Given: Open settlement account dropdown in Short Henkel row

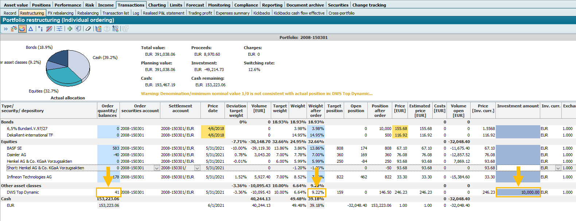Looking at the screenshot, I should point(197,168).
